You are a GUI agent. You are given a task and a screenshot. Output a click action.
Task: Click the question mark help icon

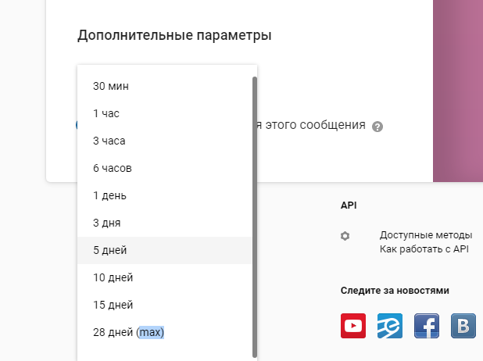pos(377,127)
